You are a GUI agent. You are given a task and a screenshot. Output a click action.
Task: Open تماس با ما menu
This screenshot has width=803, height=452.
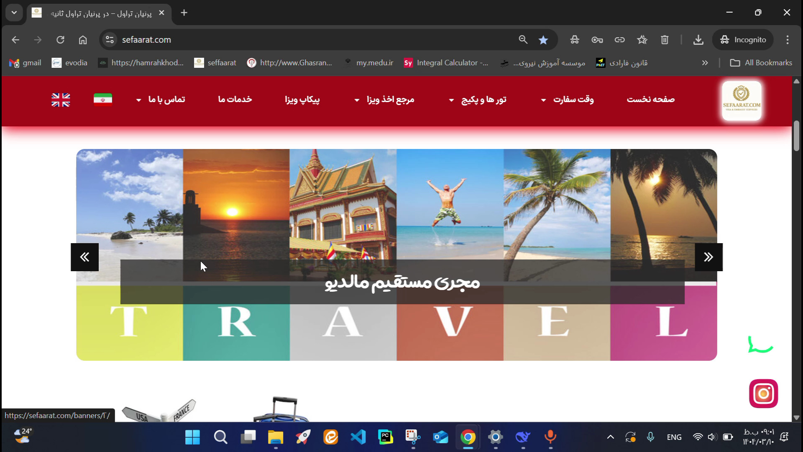pyautogui.click(x=161, y=100)
